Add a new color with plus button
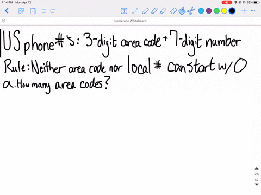Screen dimensions: 261x195 (244, 11)
